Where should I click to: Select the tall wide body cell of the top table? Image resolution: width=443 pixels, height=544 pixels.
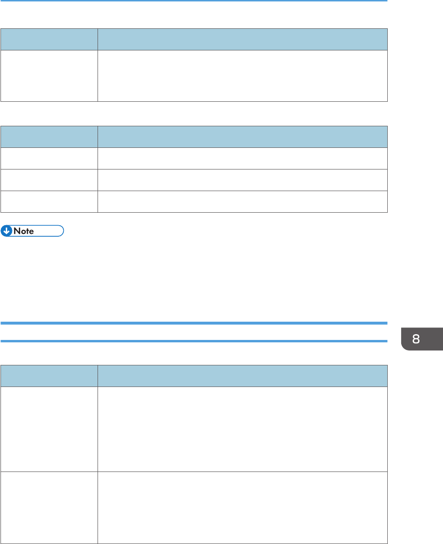pyautogui.click(x=242, y=76)
